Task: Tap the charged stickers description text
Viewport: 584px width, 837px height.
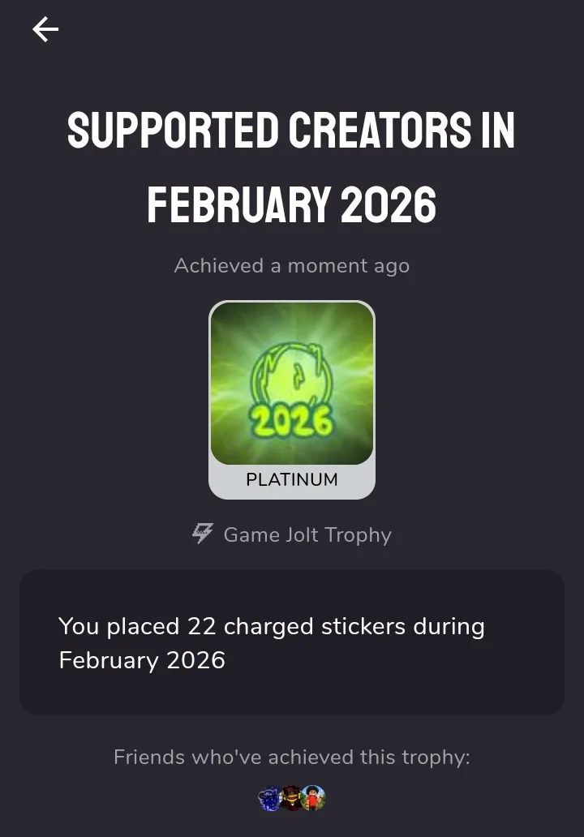Action: (271, 627)
